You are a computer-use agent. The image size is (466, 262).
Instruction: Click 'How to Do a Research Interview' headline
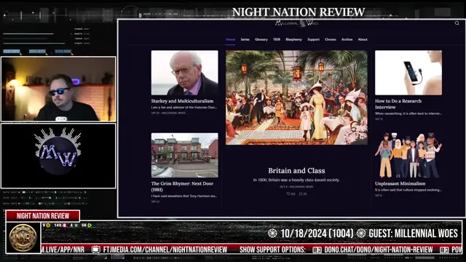[x=398, y=104]
